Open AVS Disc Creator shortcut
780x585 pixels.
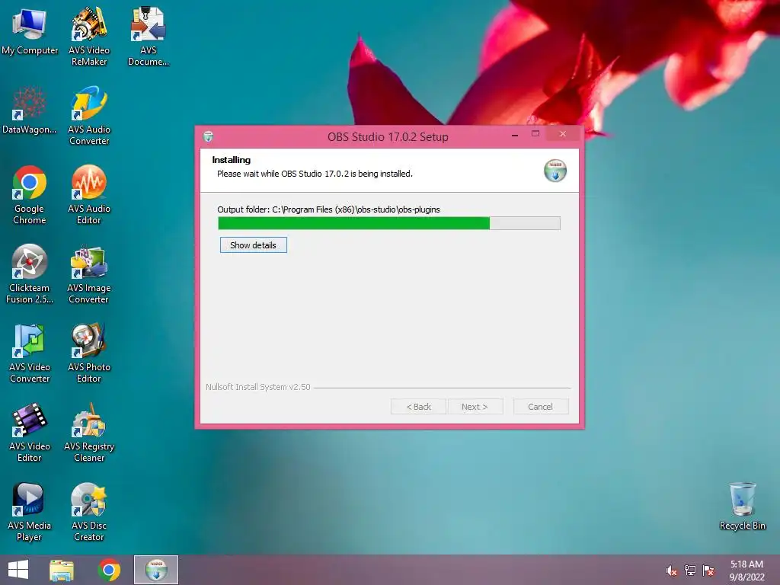pos(89,511)
